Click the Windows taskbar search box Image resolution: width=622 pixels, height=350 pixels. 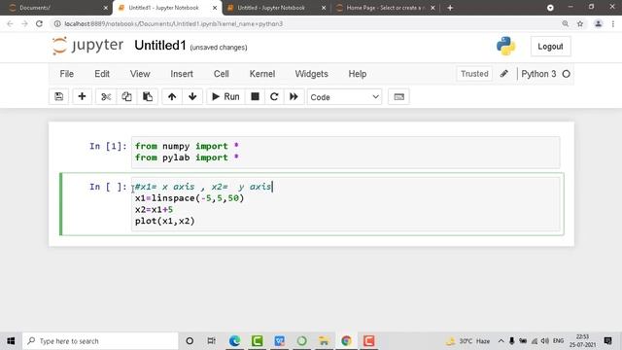pyautogui.click(x=100, y=341)
